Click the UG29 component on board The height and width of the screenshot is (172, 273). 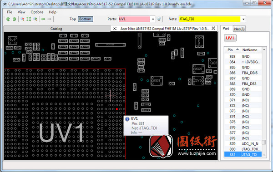(198, 69)
